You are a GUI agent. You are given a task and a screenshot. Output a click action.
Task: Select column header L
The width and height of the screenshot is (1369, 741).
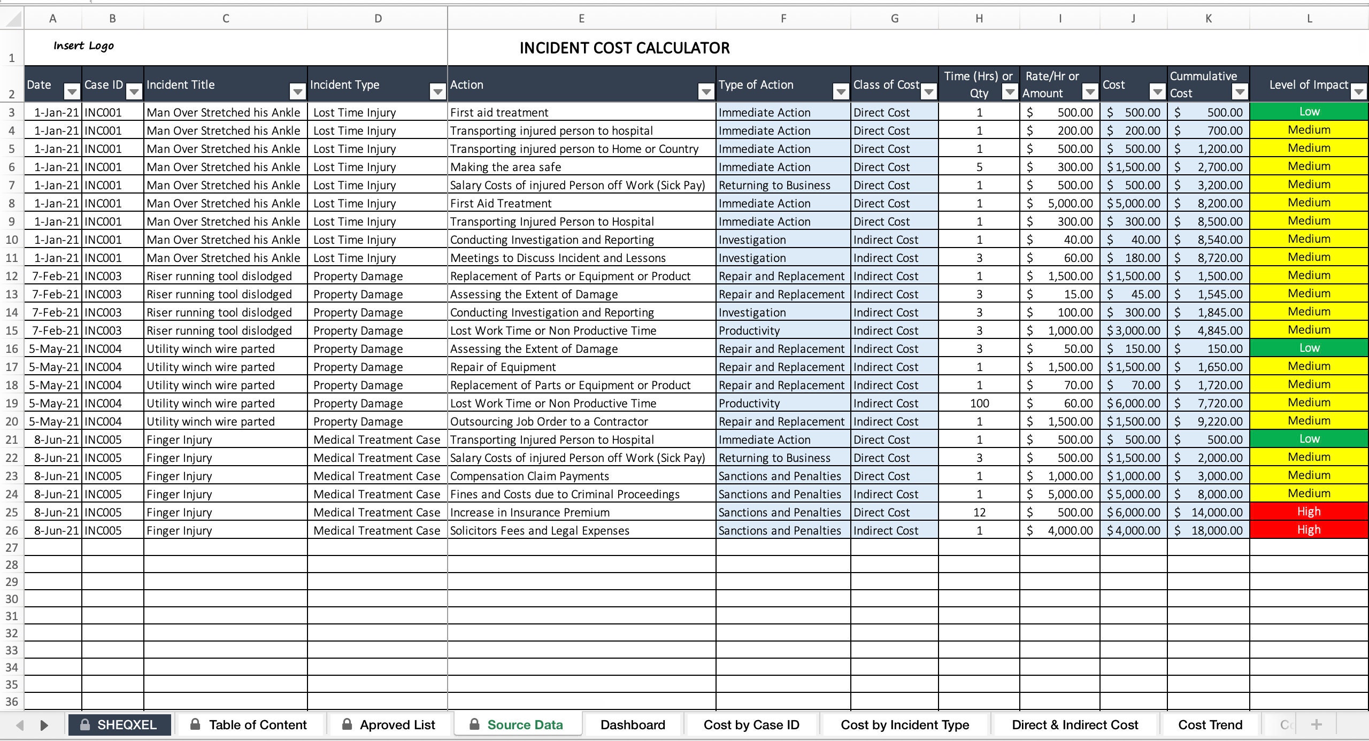coord(1309,18)
